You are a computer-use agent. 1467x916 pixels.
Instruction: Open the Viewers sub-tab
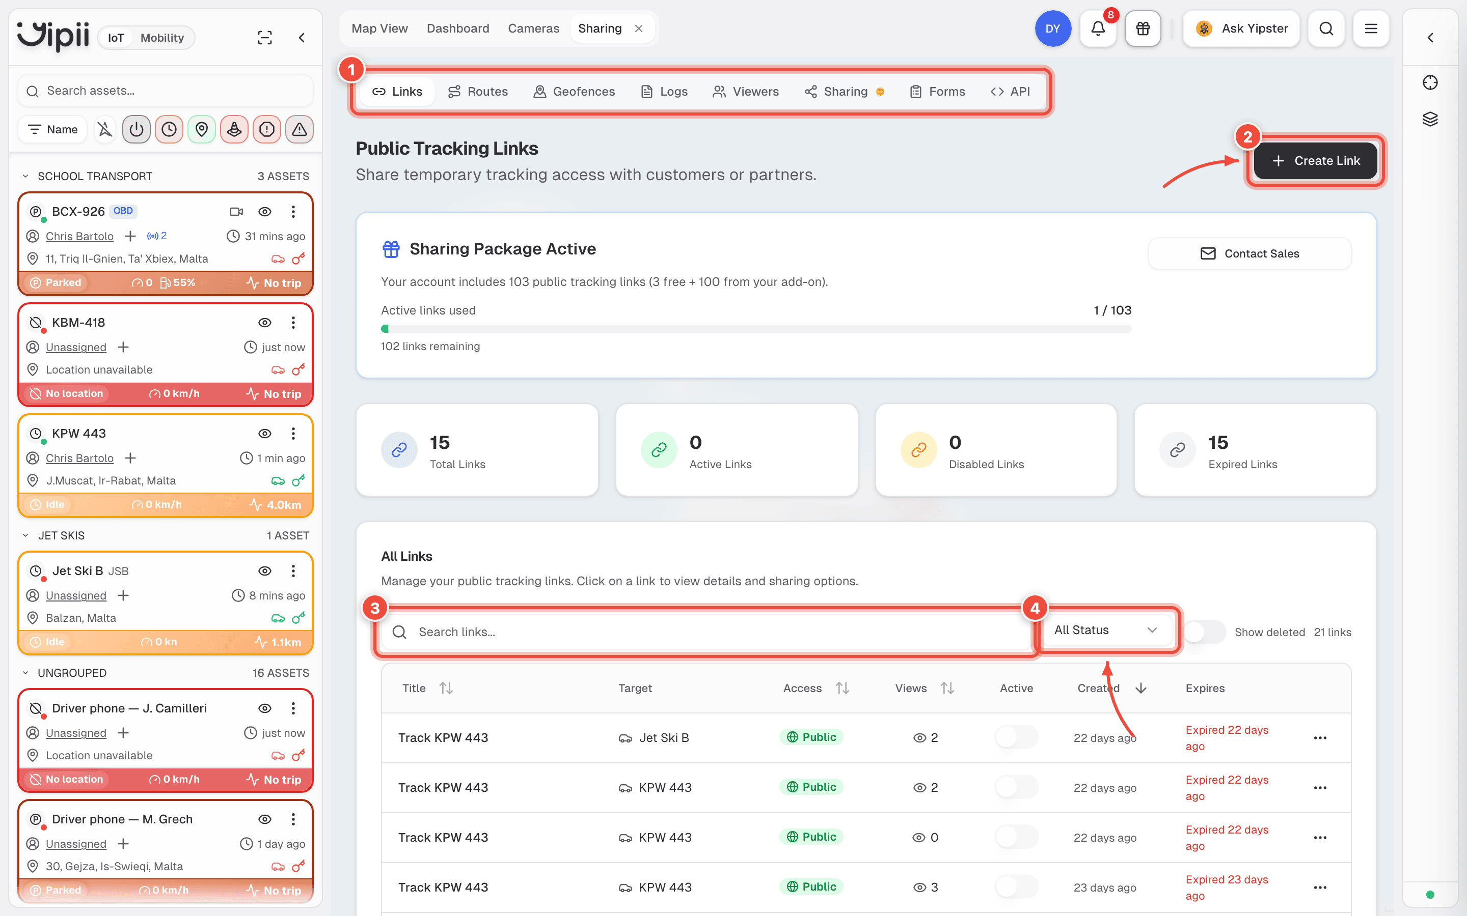pyautogui.click(x=746, y=92)
